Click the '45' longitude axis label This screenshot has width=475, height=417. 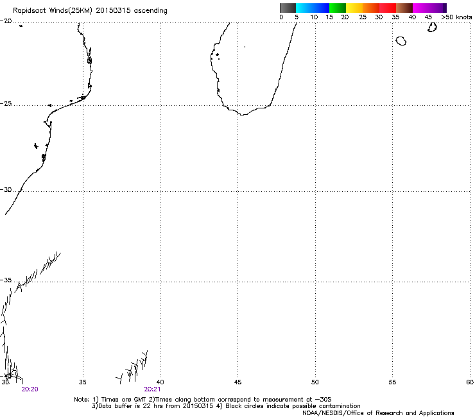tap(237, 382)
